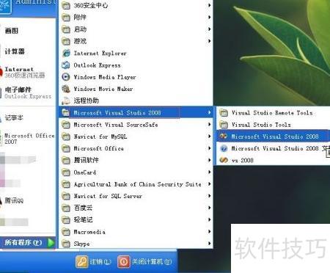Open 远程协助 remote assistance entry
This screenshot has height=273, width=330.
pyautogui.click(x=136, y=101)
